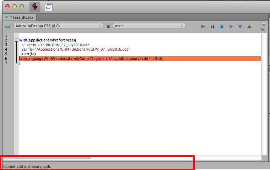
Task: Click the commented line with C:/lib path
Action: coord(56,45)
